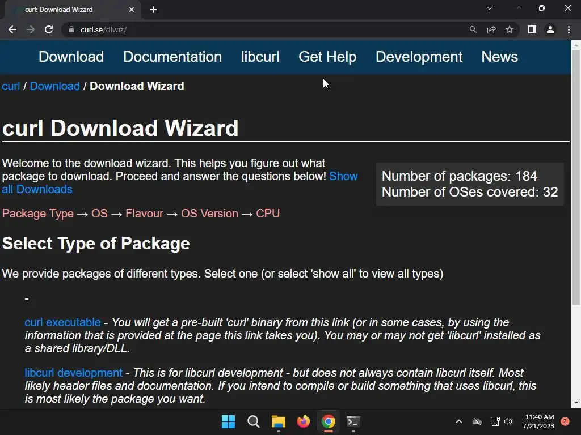Click the 'Package Type' step text
581x435 pixels.
tap(38, 214)
